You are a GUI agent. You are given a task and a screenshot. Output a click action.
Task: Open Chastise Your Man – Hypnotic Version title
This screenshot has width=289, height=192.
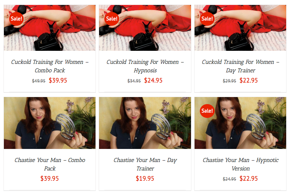tap(240, 164)
